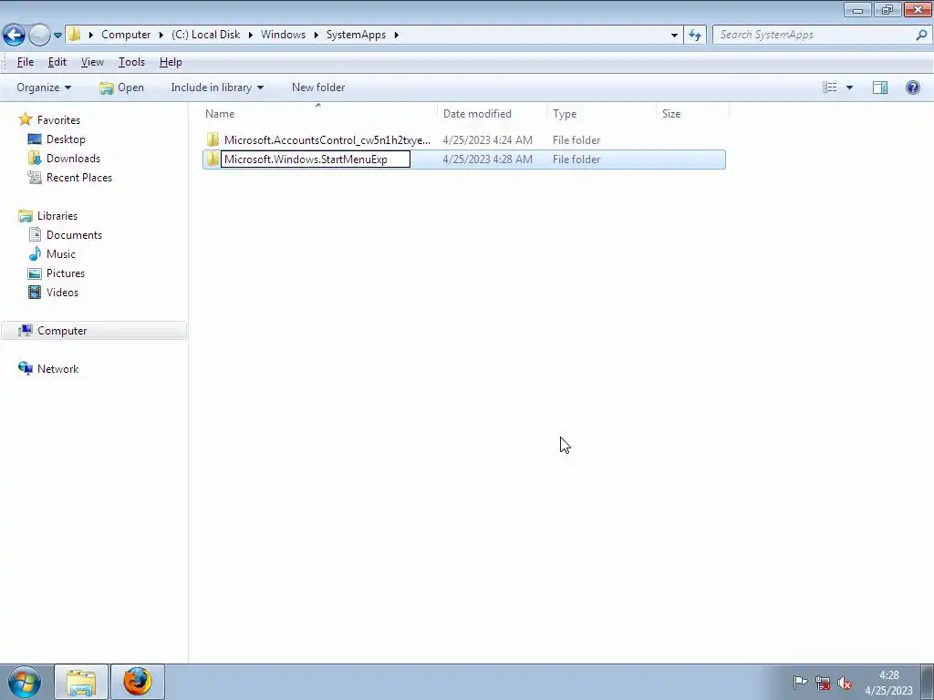Select Libraries in the navigation pane
The image size is (934, 700).
tap(57, 216)
